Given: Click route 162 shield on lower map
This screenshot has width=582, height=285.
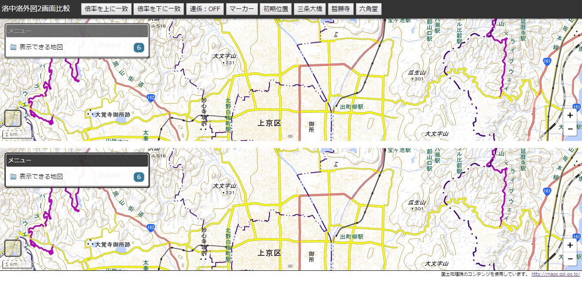Looking at the screenshot, I should [151, 228].
